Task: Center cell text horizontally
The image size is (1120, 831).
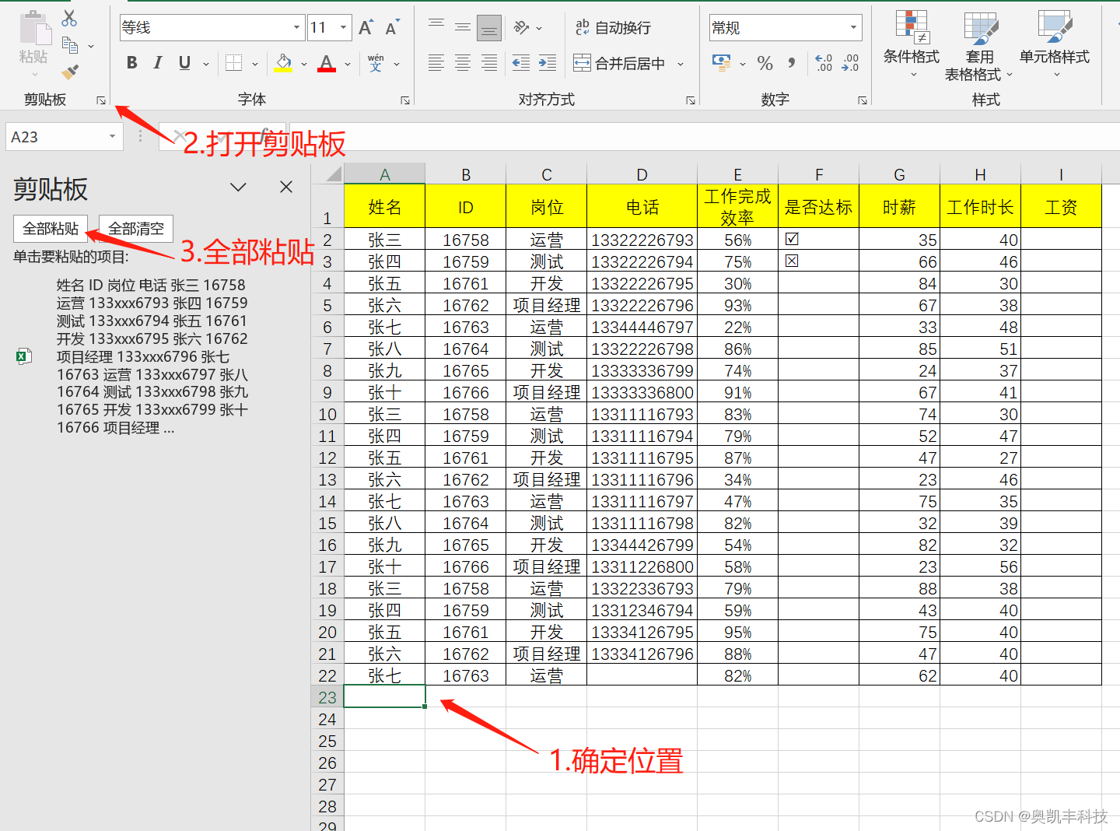Action: (x=463, y=63)
